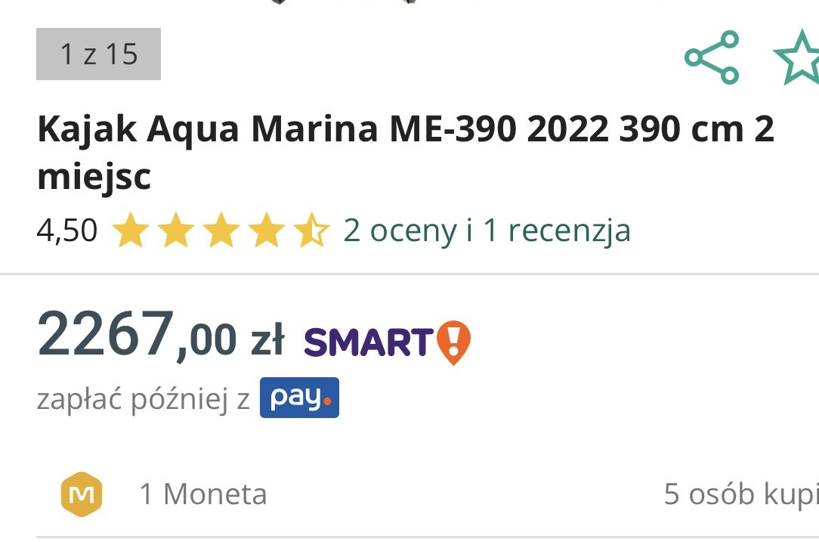The image size is (819, 542).
Task: Open the Kajak Aqua Marina ME-390 title
Action: point(405,152)
